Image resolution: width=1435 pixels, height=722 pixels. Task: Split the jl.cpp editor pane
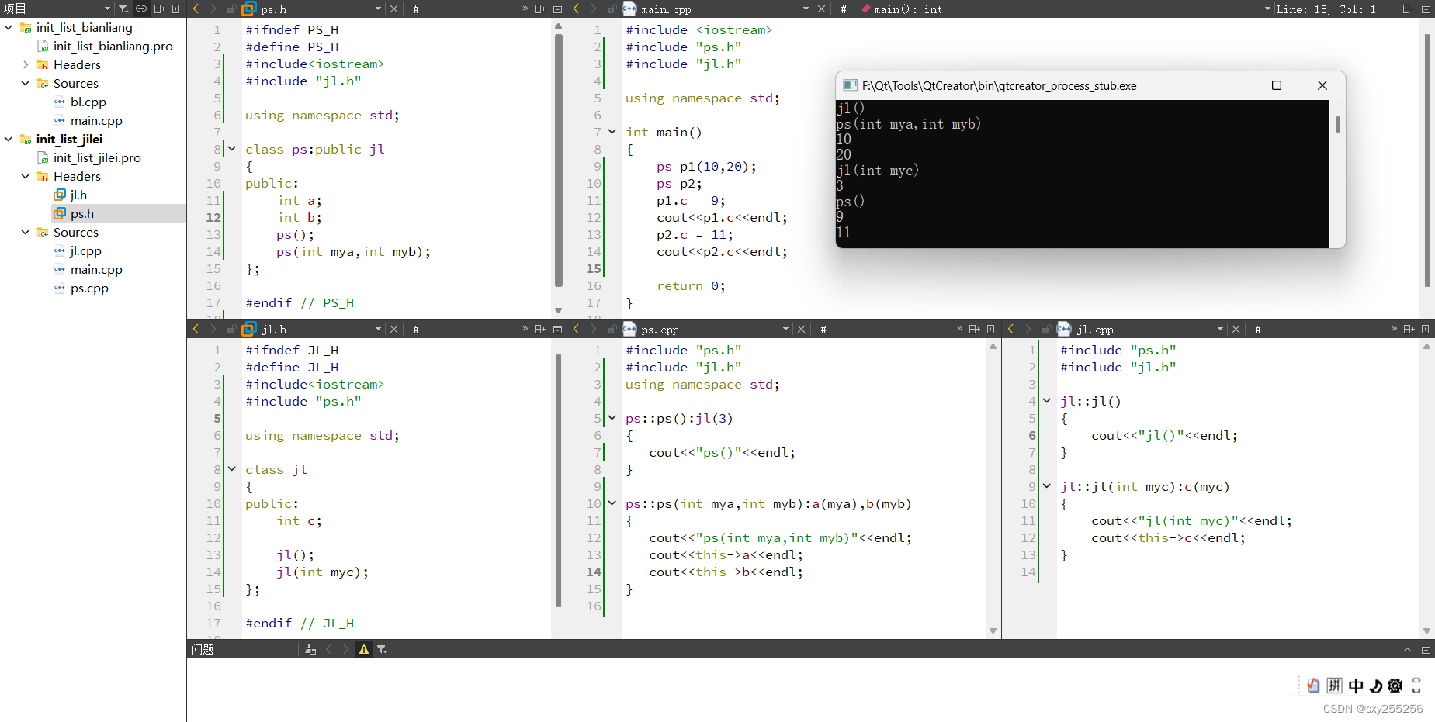[x=1409, y=329]
